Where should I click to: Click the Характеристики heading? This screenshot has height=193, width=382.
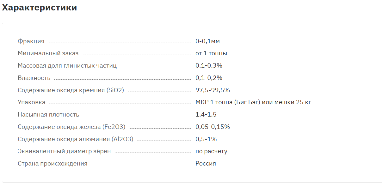pyautogui.click(x=40, y=8)
